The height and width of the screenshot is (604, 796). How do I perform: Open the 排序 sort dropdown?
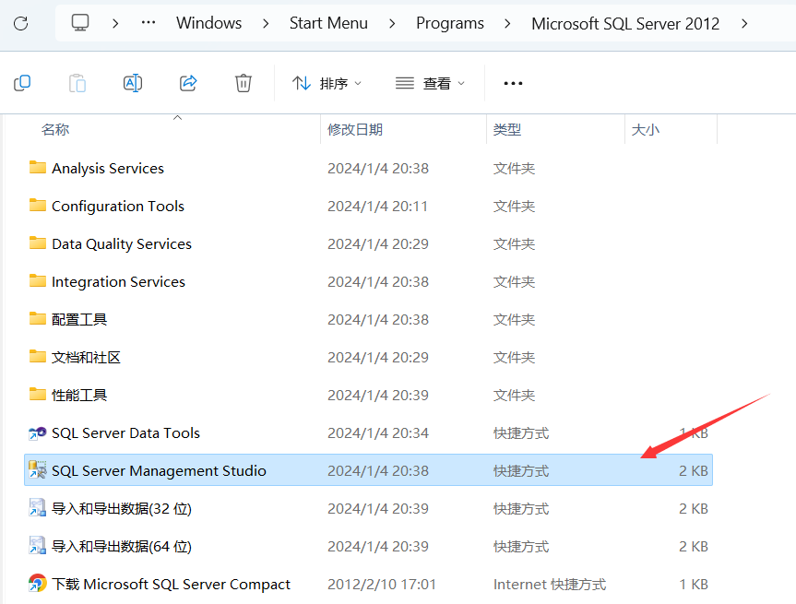pyautogui.click(x=327, y=83)
